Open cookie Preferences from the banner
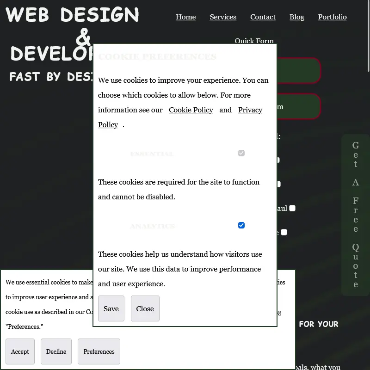This screenshot has height=370, width=370. (99, 351)
